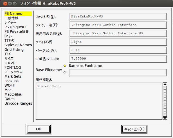Viewport: 173px width, 138px height.
Task: Click the キャンセル button
Action: (x=134, y=129)
